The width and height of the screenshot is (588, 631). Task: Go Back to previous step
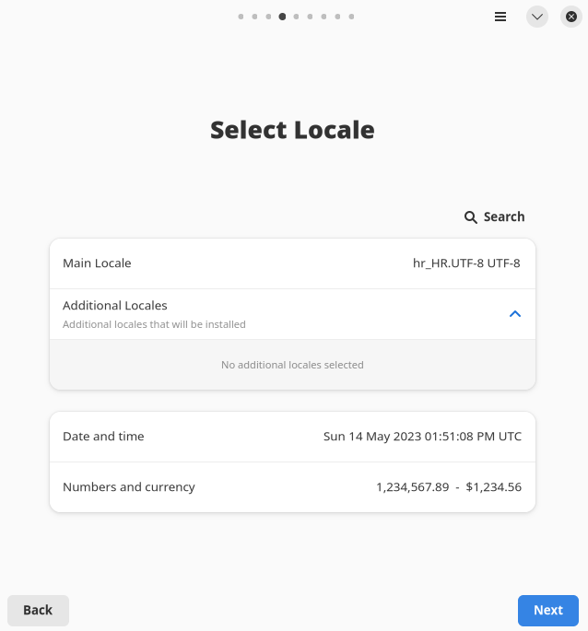tap(38, 610)
